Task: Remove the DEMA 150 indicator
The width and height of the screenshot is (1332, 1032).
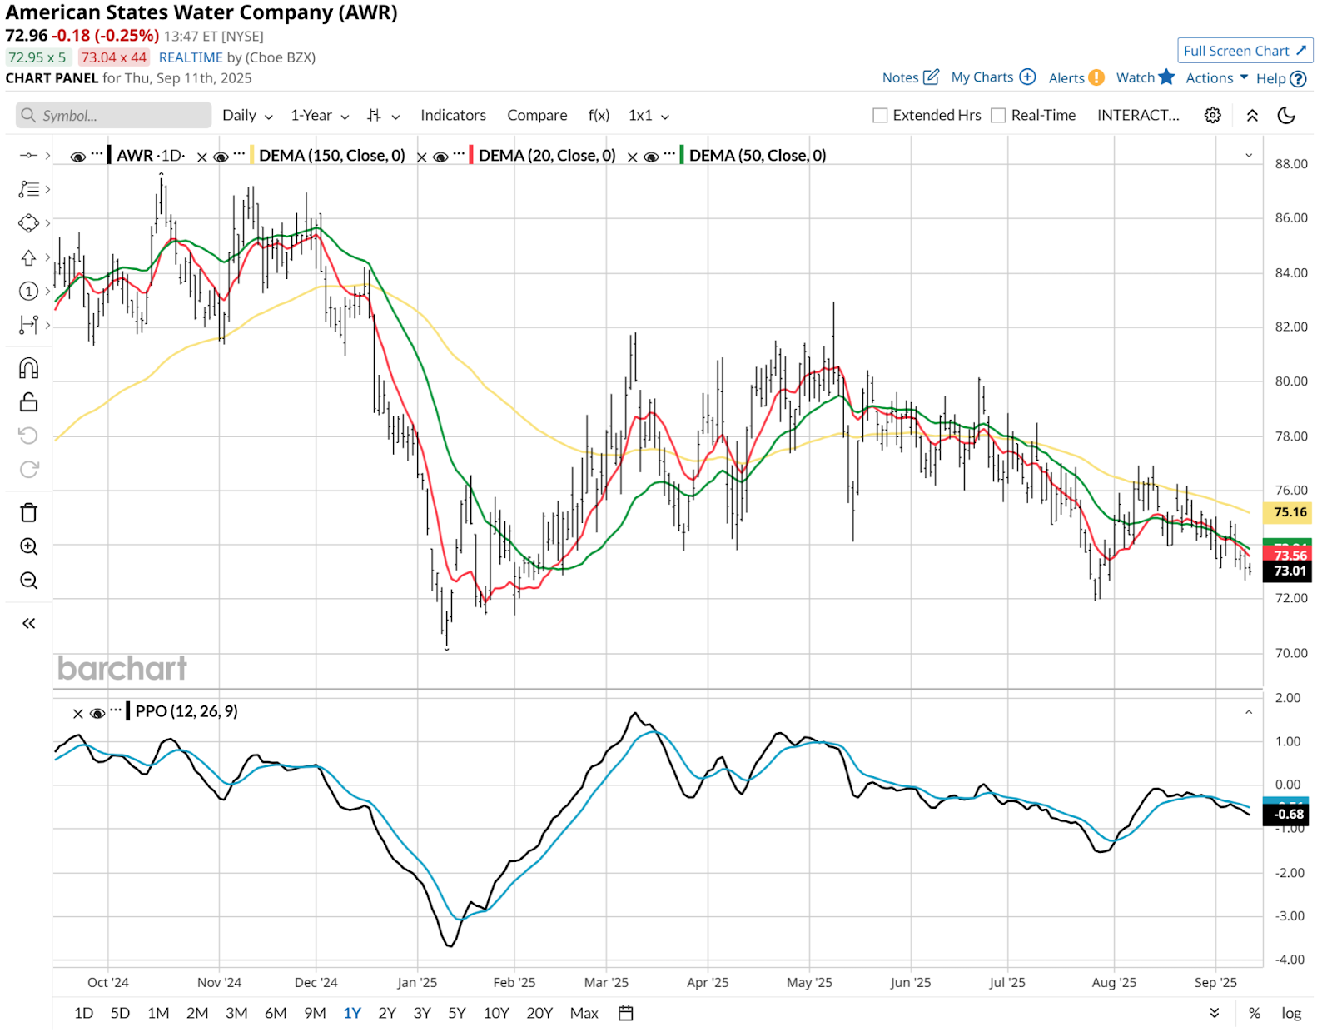Action: tap(202, 156)
